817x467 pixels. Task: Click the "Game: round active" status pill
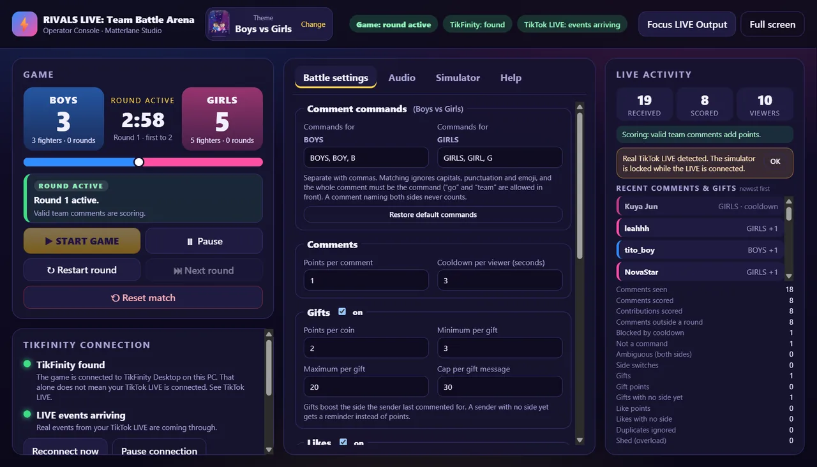pyautogui.click(x=393, y=24)
